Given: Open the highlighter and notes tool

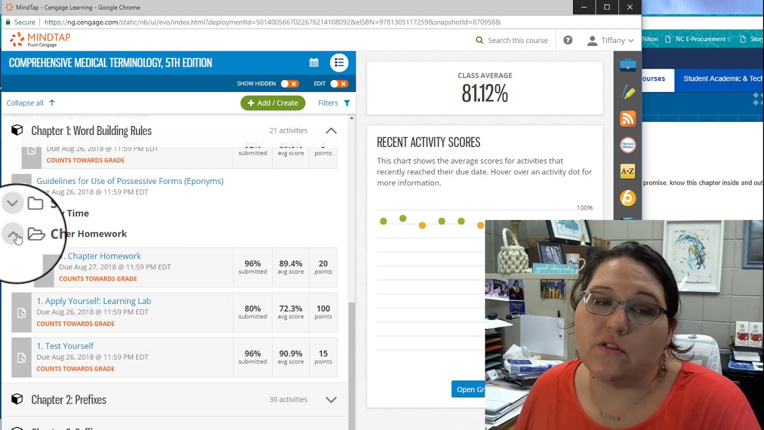Looking at the screenshot, I should [627, 92].
